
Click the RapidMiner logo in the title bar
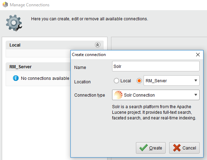5,5
